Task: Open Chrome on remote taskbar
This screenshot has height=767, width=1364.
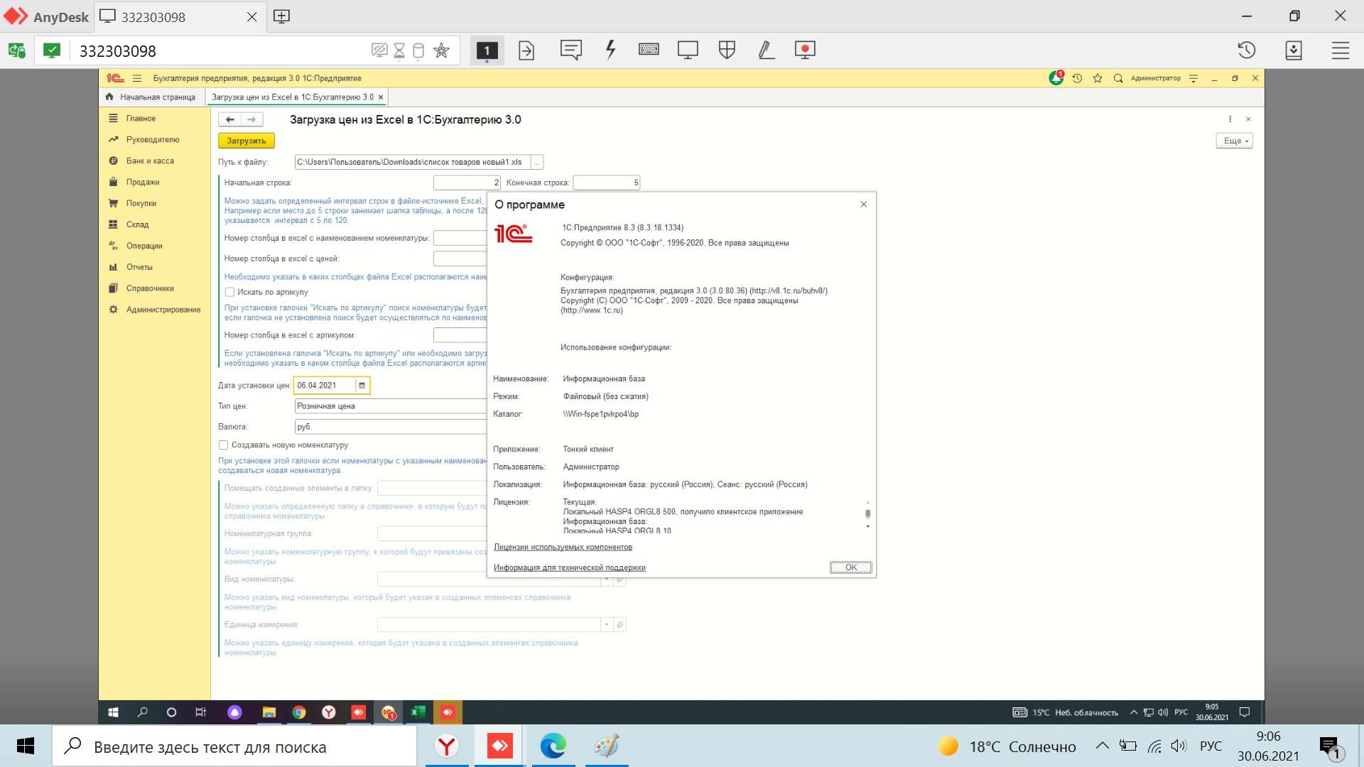Action: pos(299,712)
